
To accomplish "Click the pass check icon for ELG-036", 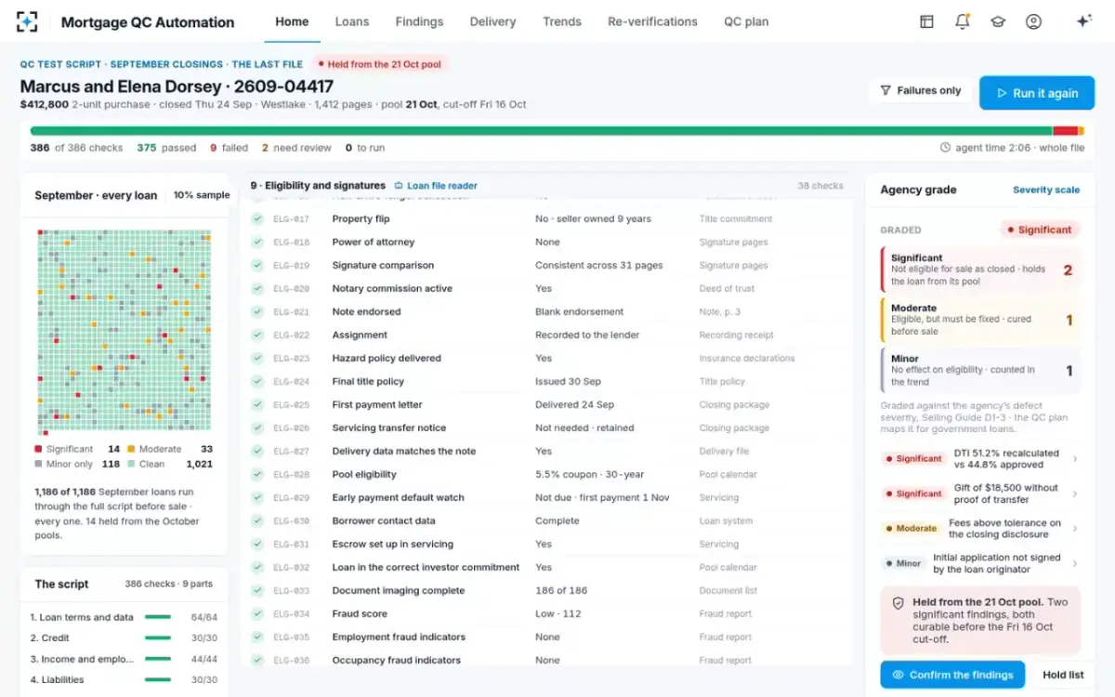I will click(257, 661).
